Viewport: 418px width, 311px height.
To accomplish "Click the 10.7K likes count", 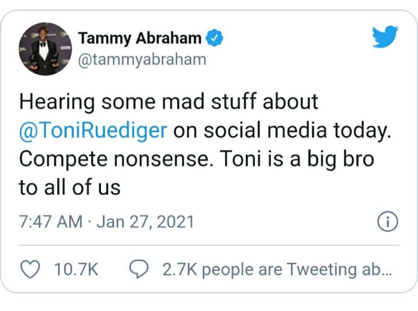I will click(x=76, y=270).
